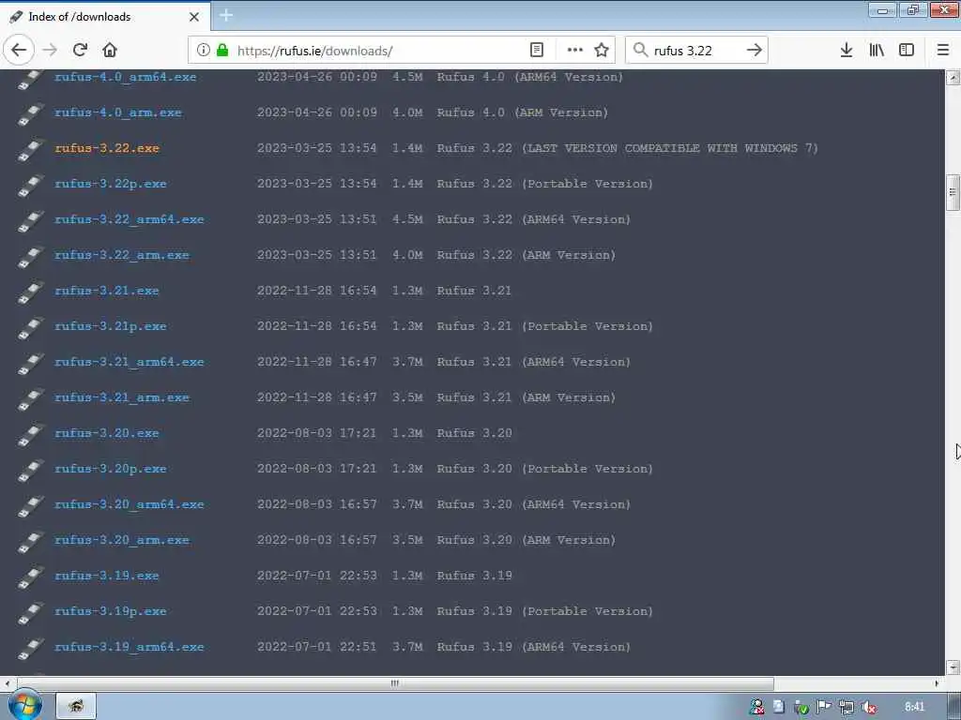Open the rufus-3.21_arm.exe link

pyautogui.click(x=122, y=397)
